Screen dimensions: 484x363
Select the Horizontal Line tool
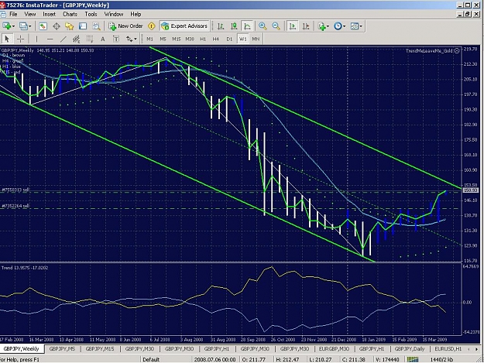(x=50, y=39)
